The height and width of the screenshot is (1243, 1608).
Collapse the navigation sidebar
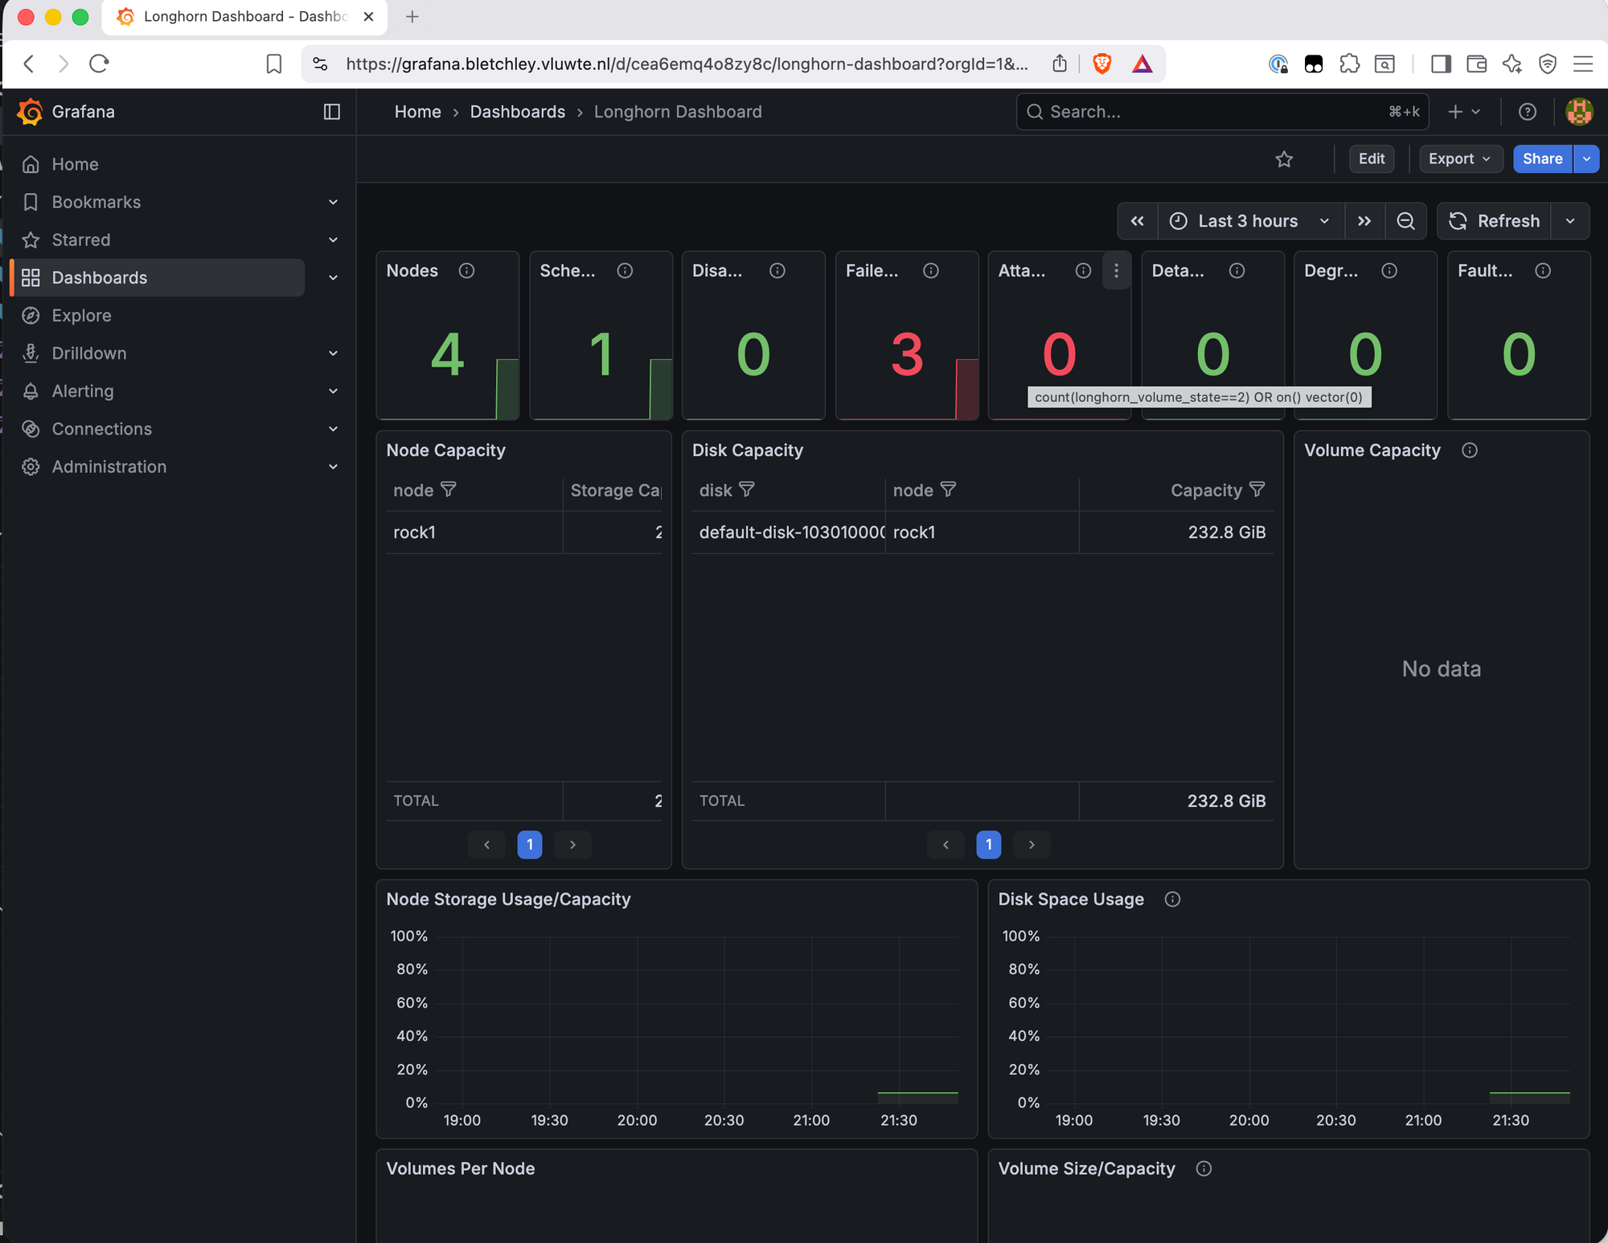332,112
